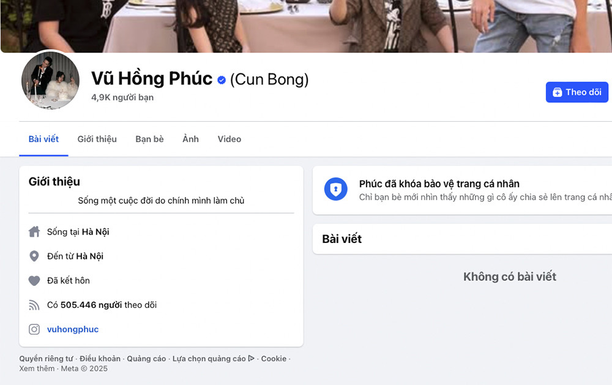Open the vuhongphuc Instagram link

pos(72,329)
